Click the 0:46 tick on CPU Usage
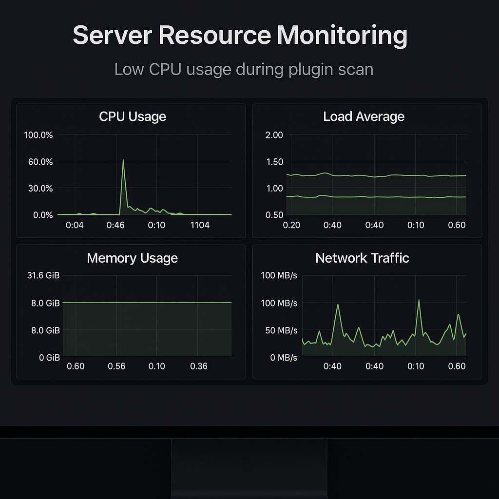 115,225
